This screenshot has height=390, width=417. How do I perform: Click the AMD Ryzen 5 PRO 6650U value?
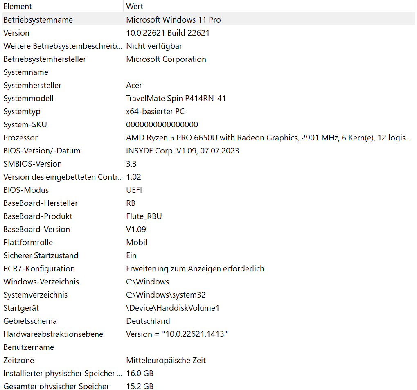click(x=268, y=138)
